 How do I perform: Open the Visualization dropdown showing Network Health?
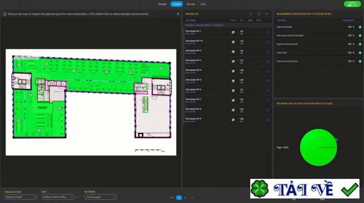20,197
